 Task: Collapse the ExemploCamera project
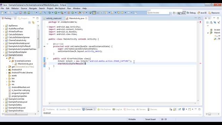[3, 55]
